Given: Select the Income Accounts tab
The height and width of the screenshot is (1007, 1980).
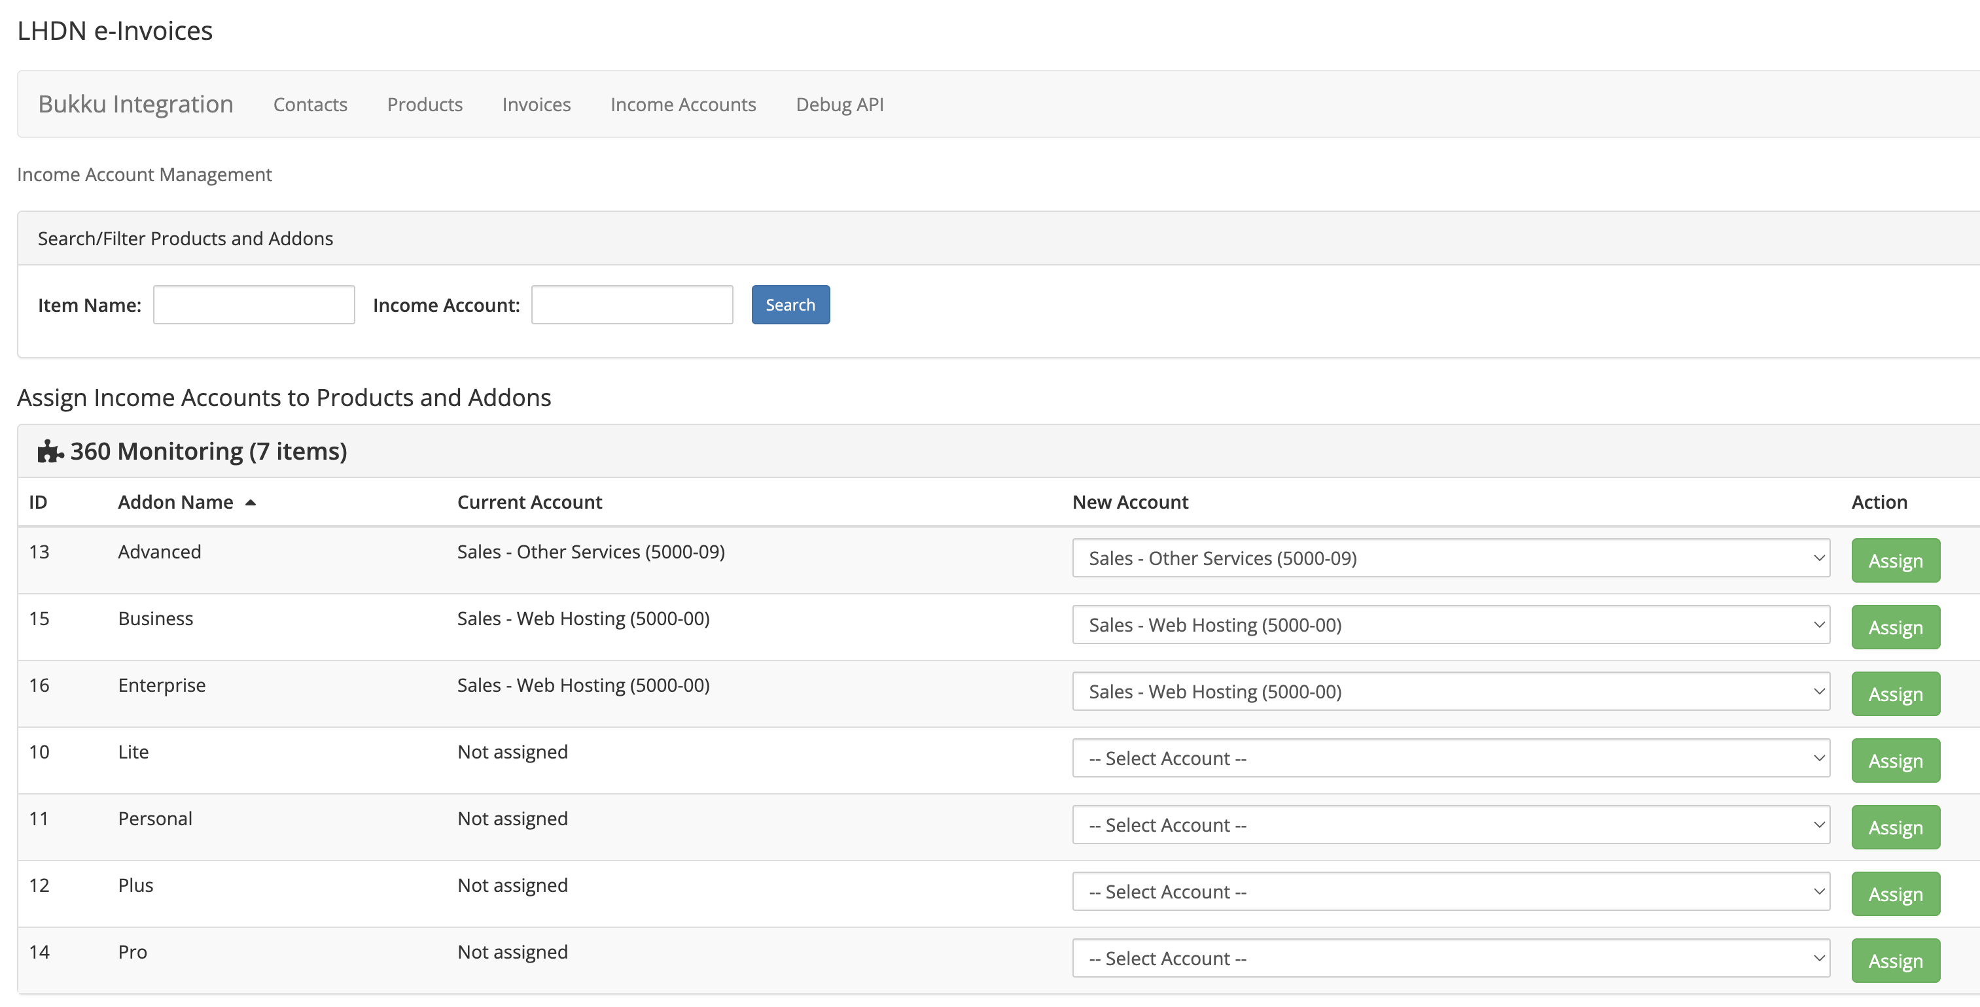Looking at the screenshot, I should click(682, 105).
